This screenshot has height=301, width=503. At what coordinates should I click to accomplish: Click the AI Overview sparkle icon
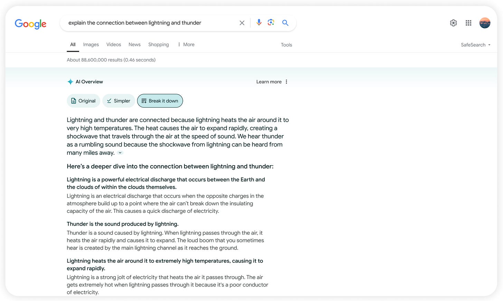[x=70, y=82]
